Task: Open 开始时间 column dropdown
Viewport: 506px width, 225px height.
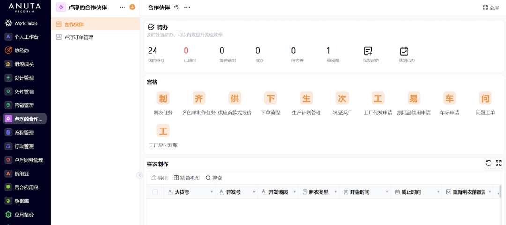Action: (x=387, y=192)
